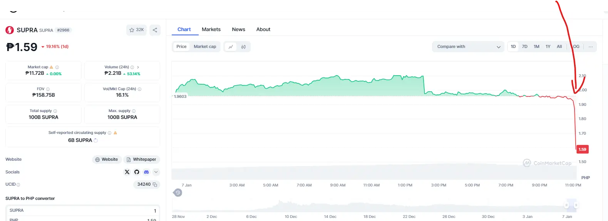Screen dimensions: 608x221
Task: Click the 6B SUPRA circulating supply value
Action: 80,140
